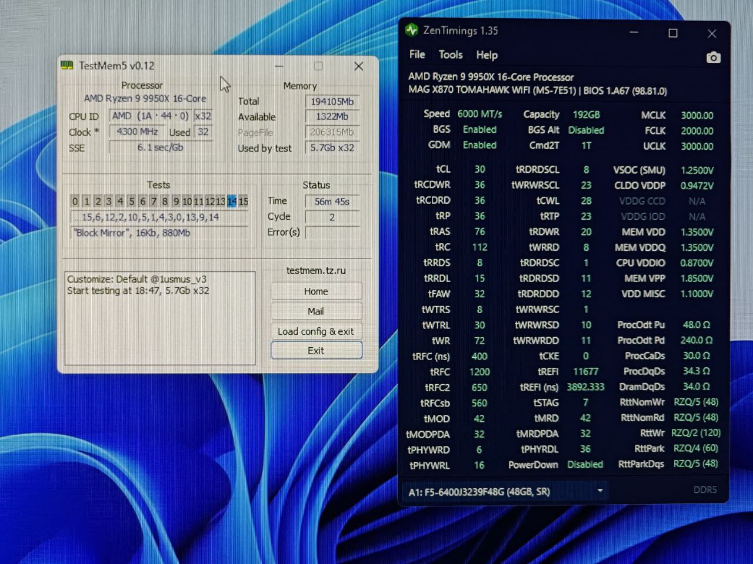Click the "testmem.tz.ru" text in TestMem5
The image size is (753, 564).
point(316,270)
